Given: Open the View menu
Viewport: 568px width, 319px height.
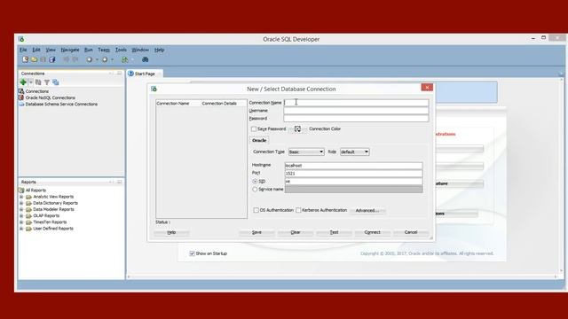Looking at the screenshot, I should pyautogui.click(x=51, y=50).
